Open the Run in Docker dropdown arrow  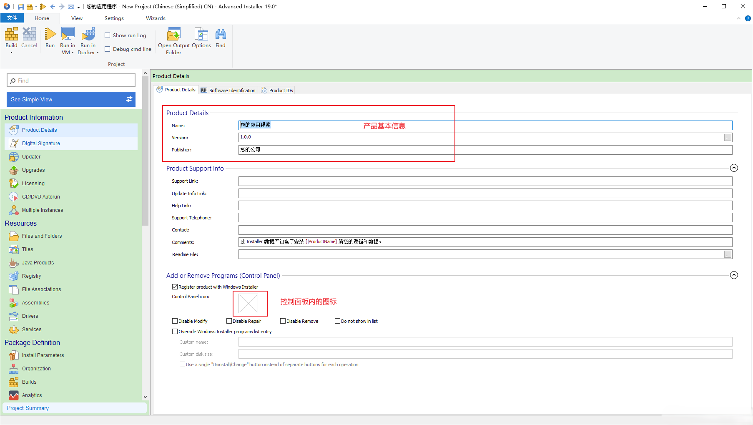click(x=98, y=53)
